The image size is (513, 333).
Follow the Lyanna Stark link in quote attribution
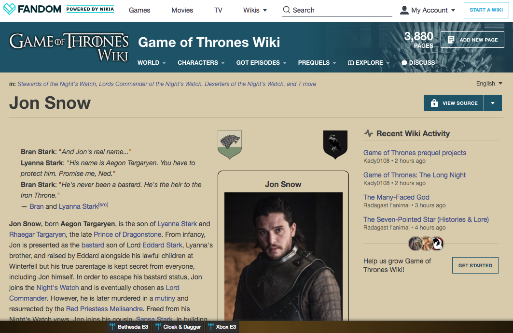78,206
